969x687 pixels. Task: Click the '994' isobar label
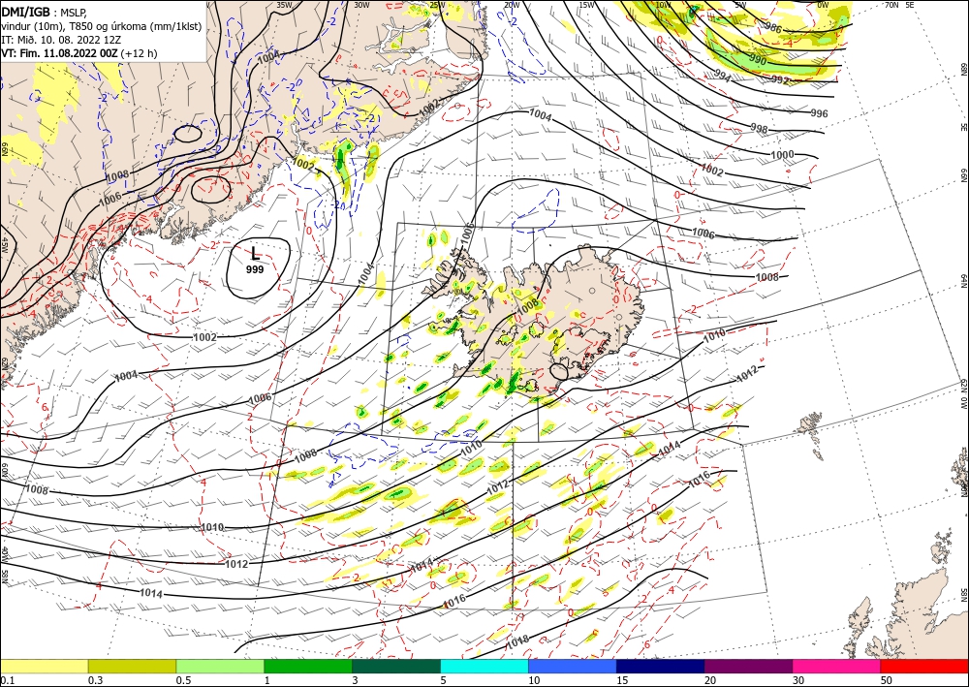[722, 78]
